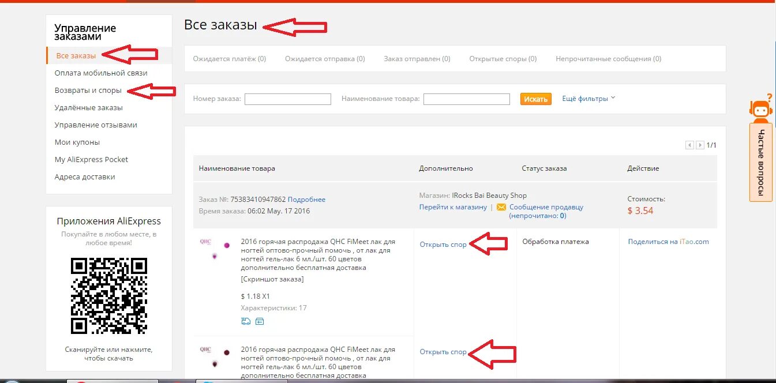This screenshot has width=776, height=383.
Task: Click '[Скриншот заказа]' under first product
Action: point(272,279)
